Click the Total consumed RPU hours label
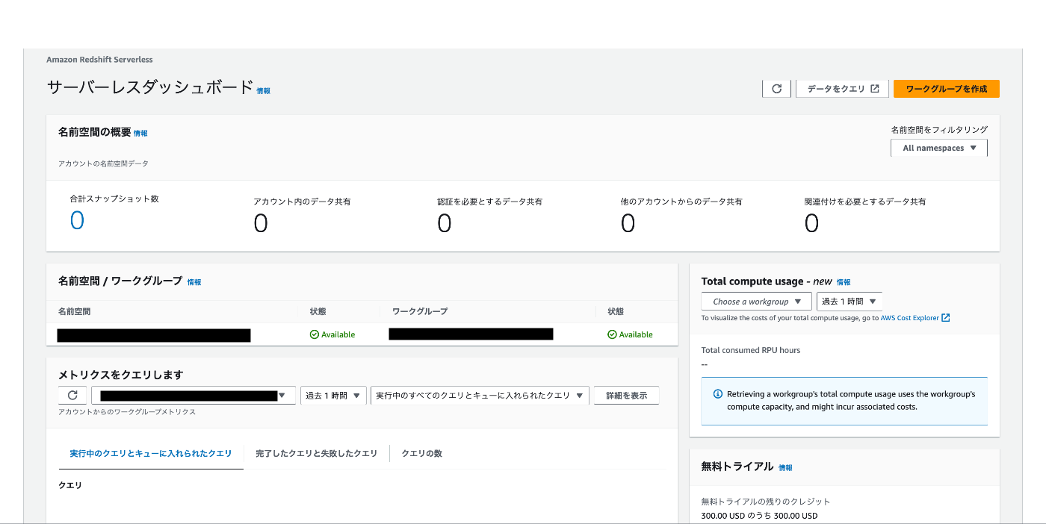The image size is (1046, 524). pos(751,350)
